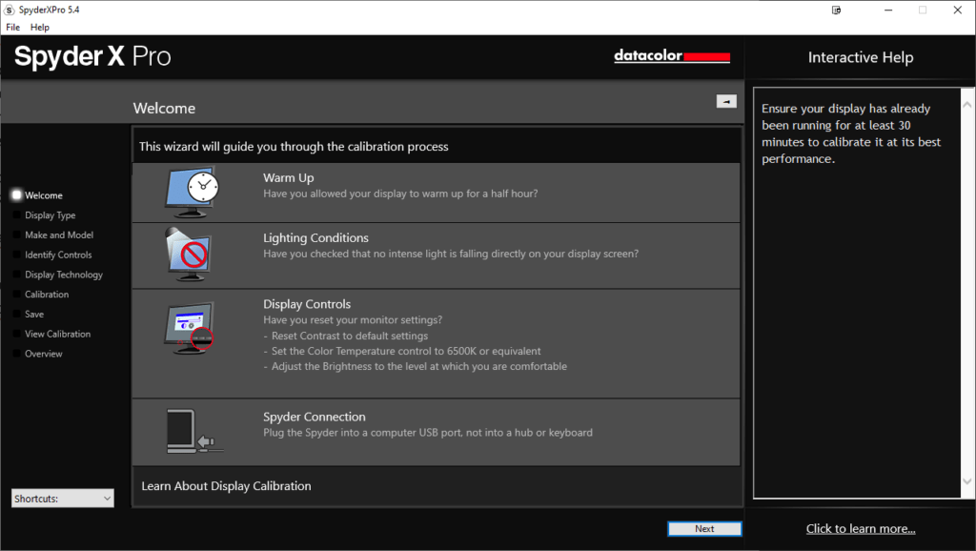This screenshot has width=976, height=551.
Task: Open the File menu
Action: (13, 28)
